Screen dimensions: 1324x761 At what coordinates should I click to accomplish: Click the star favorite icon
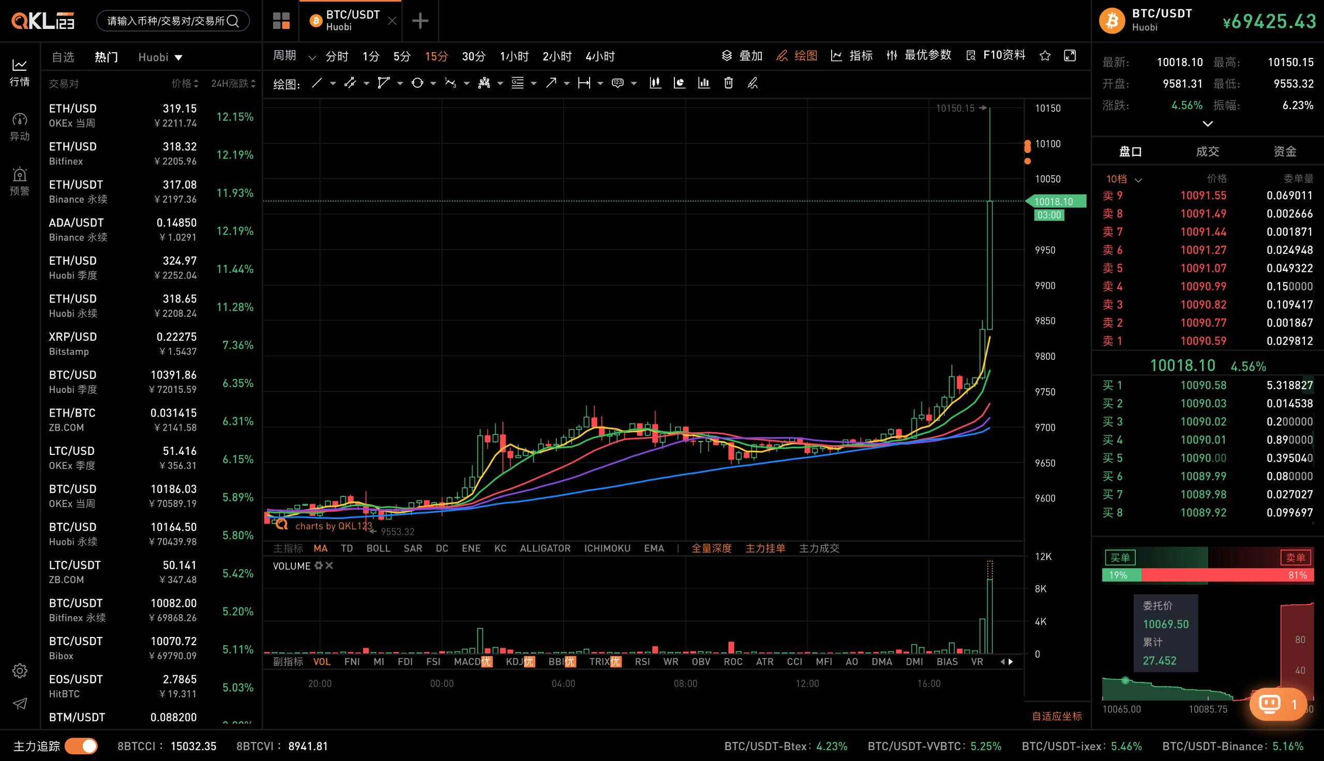pos(1045,56)
